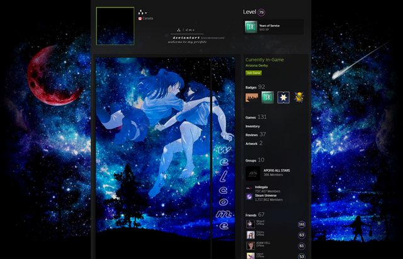Open the Badges 92 link
This screenshot has height=259, width=403.
255,87
